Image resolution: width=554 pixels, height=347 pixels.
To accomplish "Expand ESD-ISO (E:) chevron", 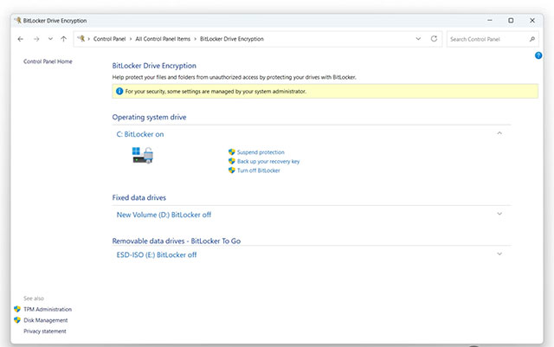I will tap(499, 254).
